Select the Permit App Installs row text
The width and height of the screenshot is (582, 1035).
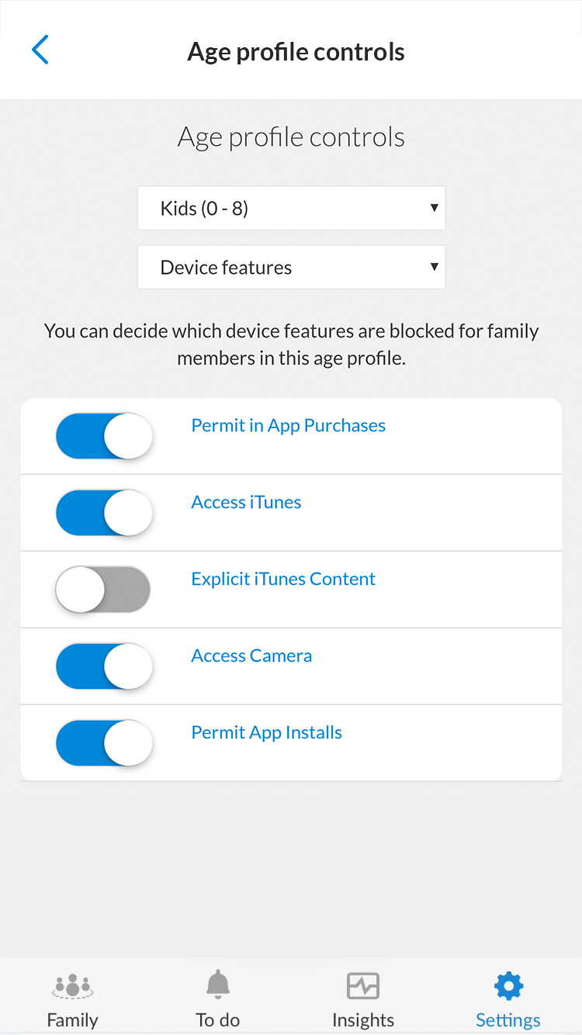tap(267, 733)
